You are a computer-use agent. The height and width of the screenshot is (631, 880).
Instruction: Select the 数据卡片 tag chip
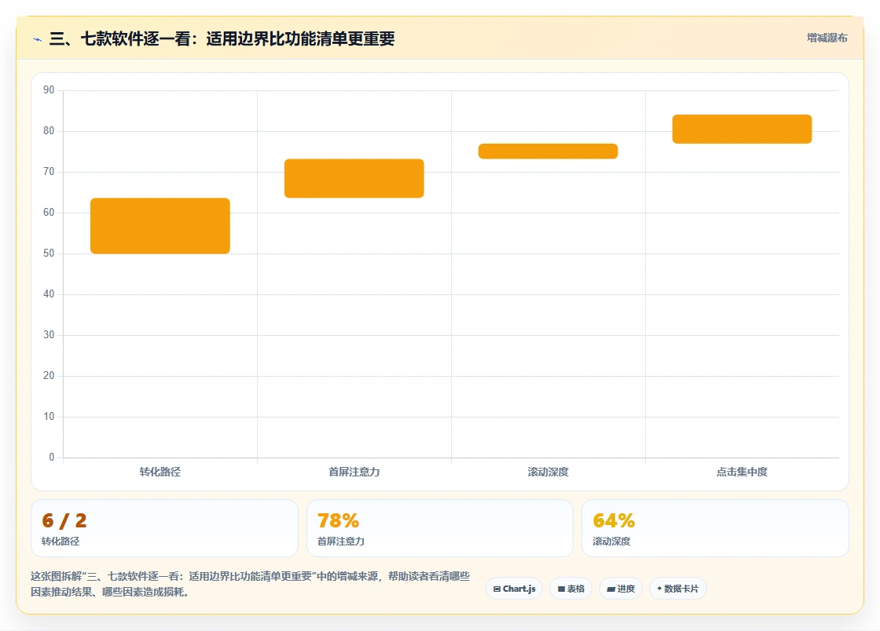point(678,589)
